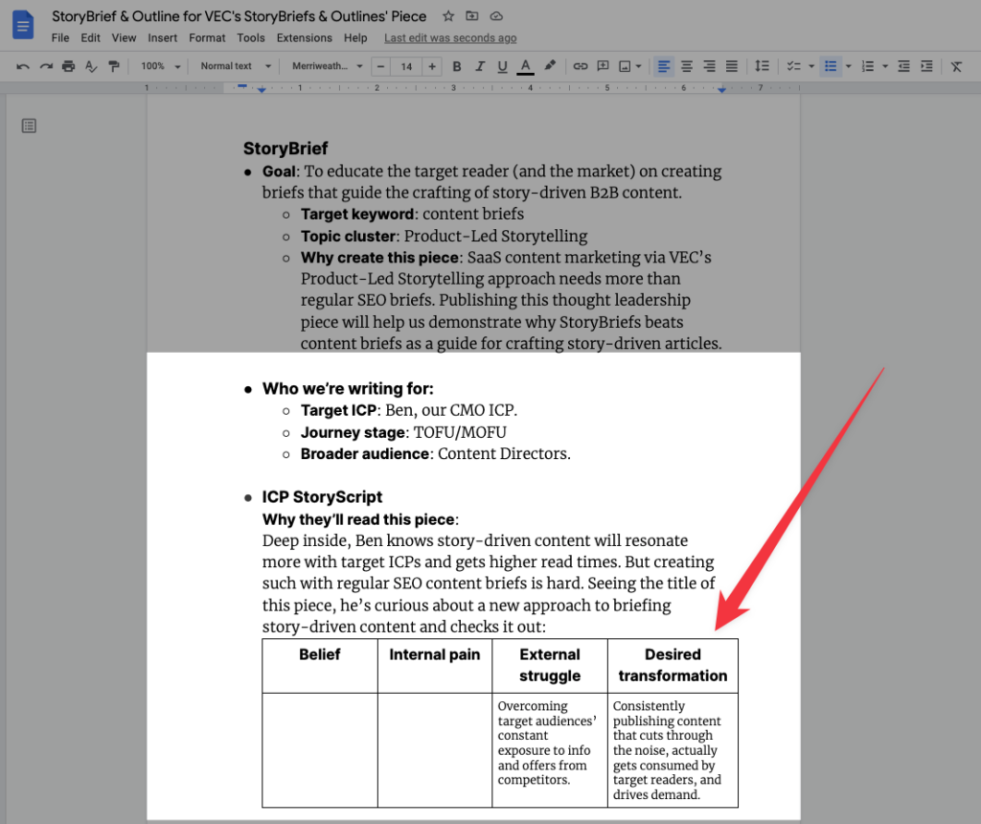Star the document with the star icon
Image resolution: width=981 pixels, height=824 pixels.
tap(448, 16)
